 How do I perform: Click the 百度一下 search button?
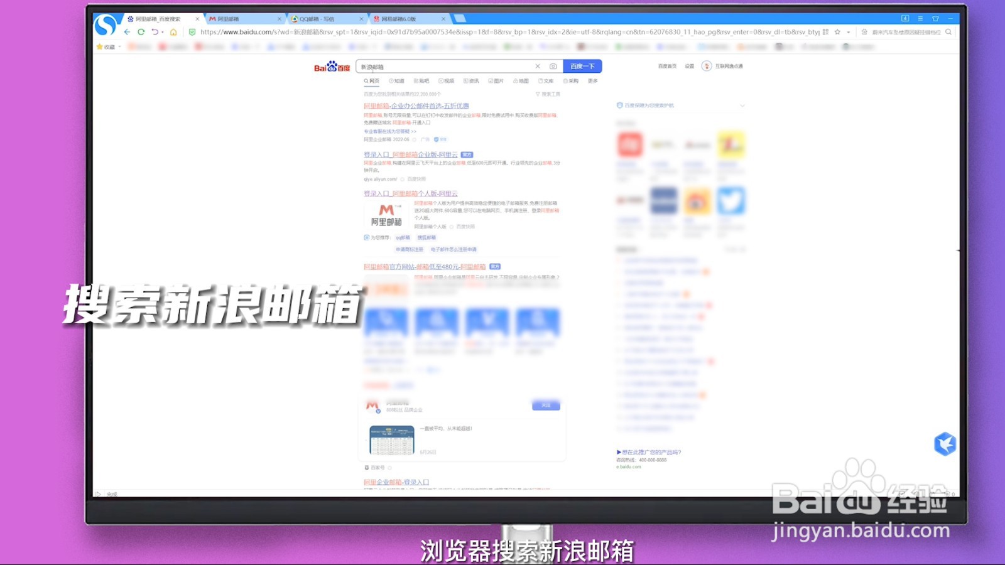[582, 66]
